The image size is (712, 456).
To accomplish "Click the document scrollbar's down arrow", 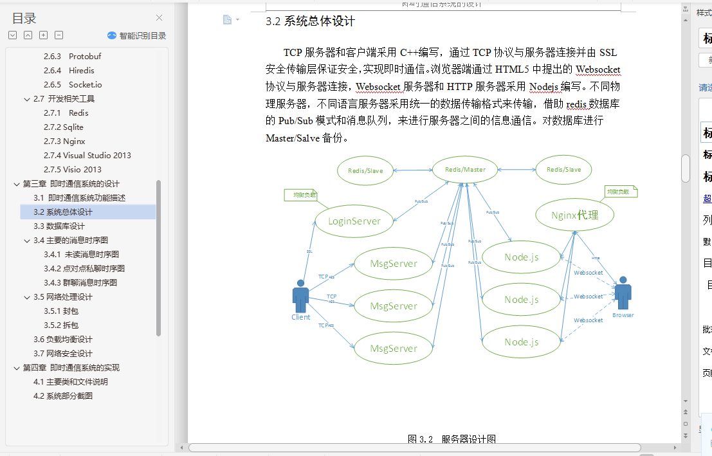I will pyautogui.click(x=686, y=401).
